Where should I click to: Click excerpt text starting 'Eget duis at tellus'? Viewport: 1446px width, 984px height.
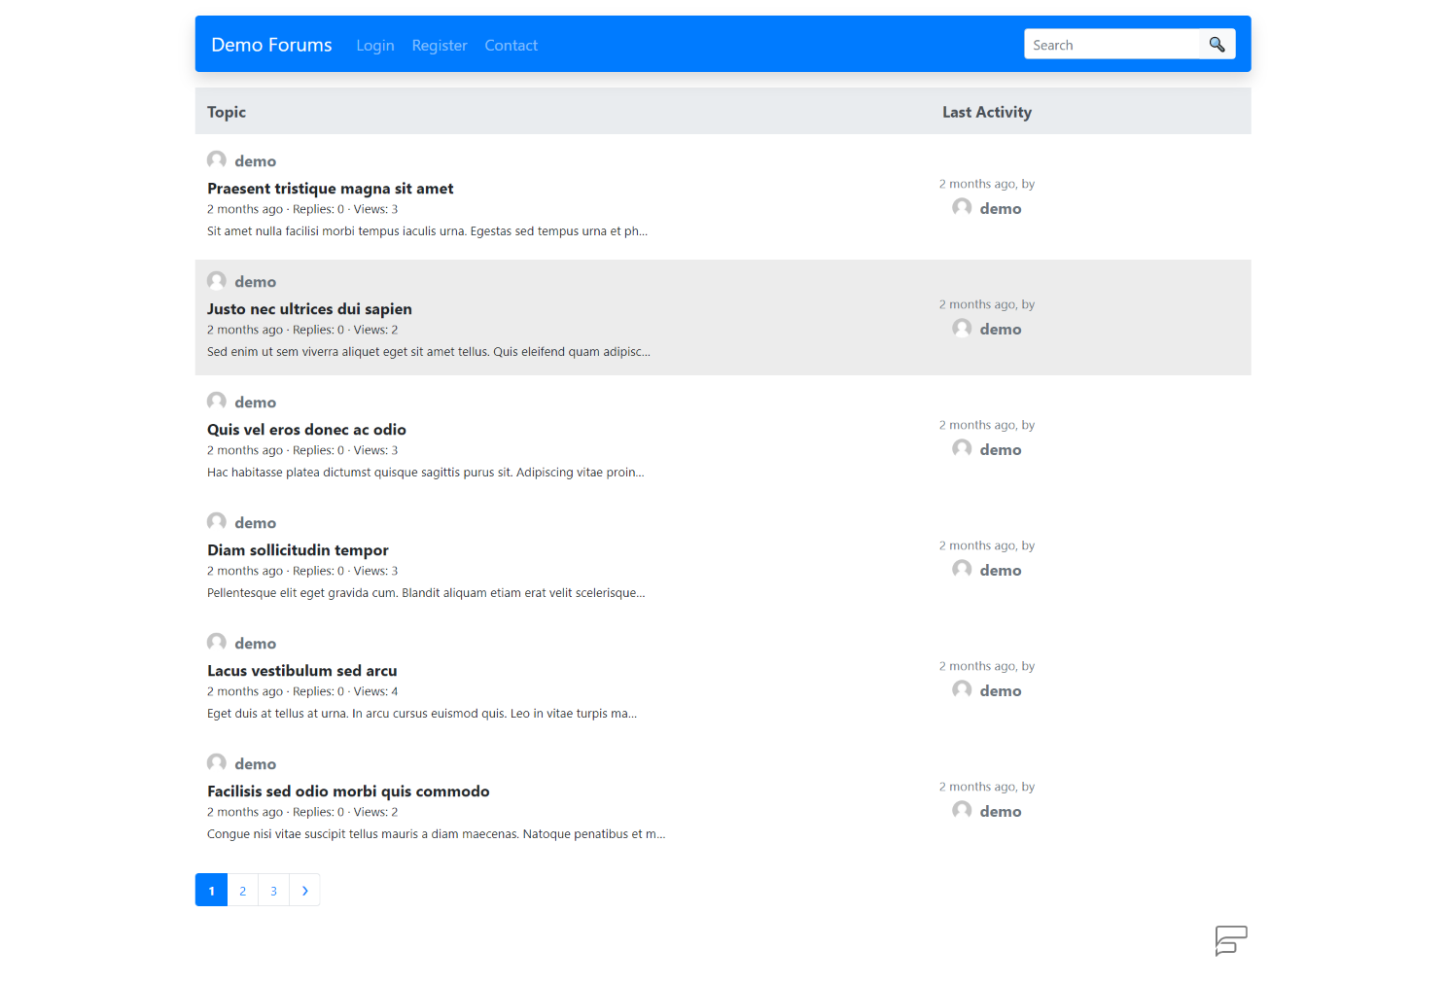(422, 714)
